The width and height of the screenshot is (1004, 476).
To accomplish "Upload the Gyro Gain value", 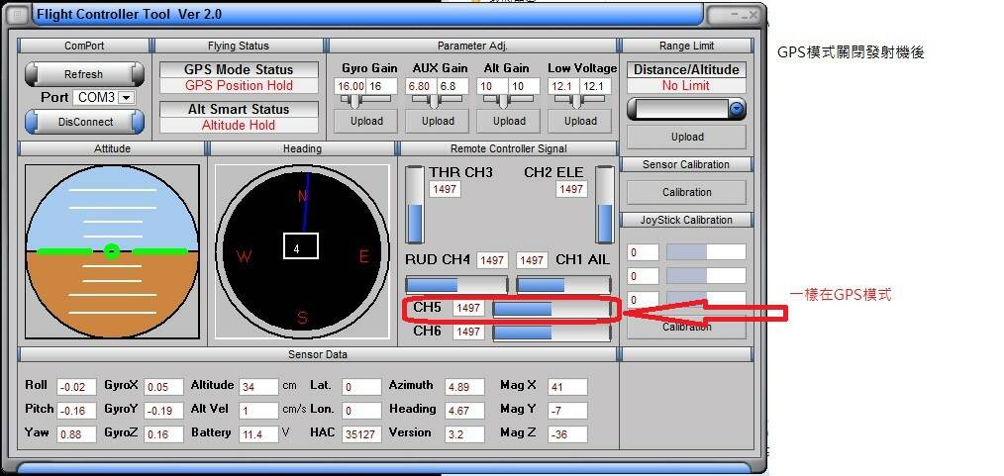I will tap(366, 121).
